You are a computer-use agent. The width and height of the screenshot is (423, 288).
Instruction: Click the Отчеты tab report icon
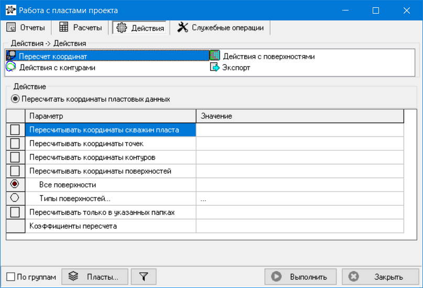click(11, 27)
